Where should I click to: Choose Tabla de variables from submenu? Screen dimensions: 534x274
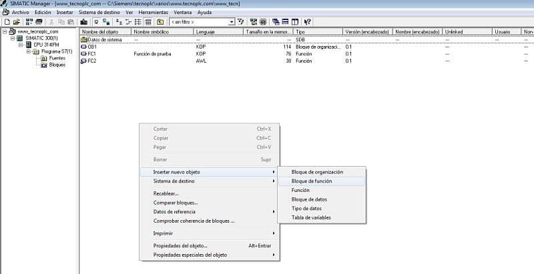[x=322, y=217]
